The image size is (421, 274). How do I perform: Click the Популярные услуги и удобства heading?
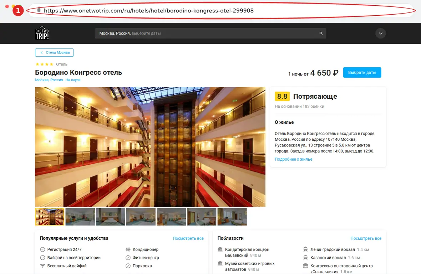pos(74,238)
